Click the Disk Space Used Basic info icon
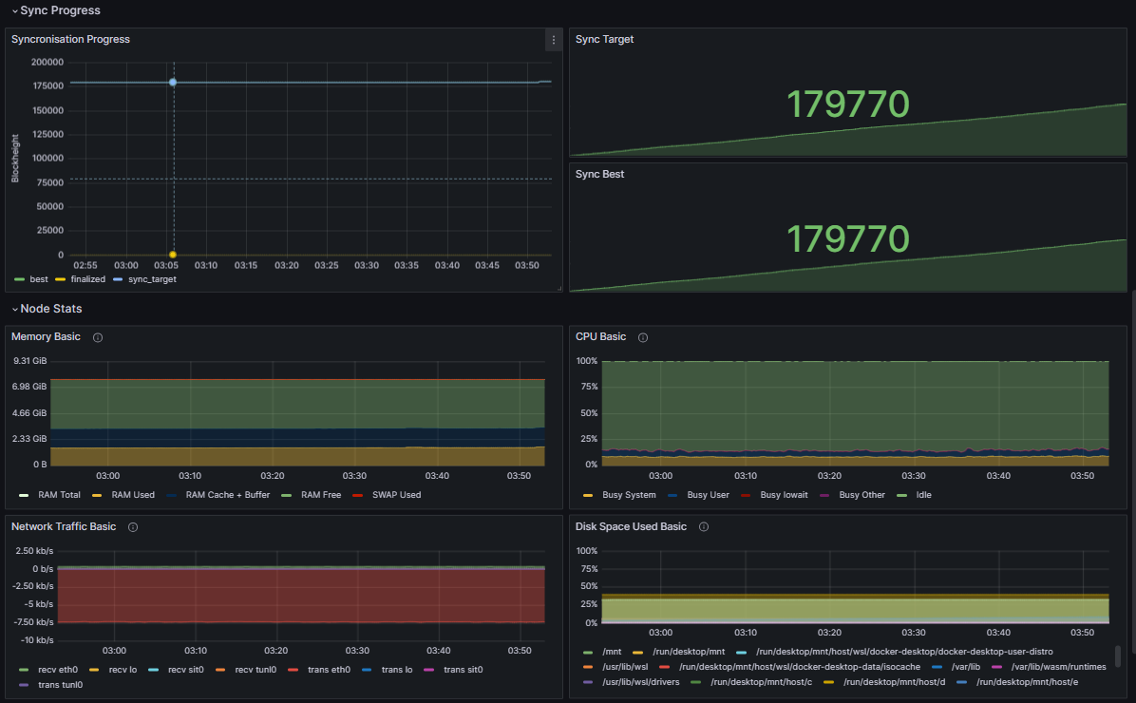The width and height of the screenshot is (1136, 703). coord(703,526)
